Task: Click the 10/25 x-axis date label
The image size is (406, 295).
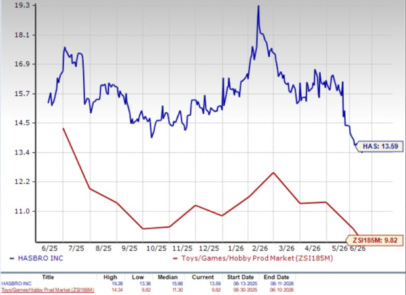Action: coord(157,249)
